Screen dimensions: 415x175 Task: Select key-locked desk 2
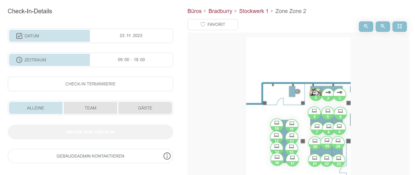click(x=328, y=94)
